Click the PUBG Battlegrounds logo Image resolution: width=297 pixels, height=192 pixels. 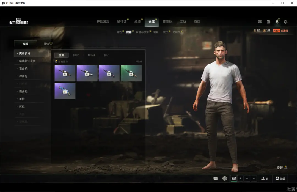pos(19,21)
